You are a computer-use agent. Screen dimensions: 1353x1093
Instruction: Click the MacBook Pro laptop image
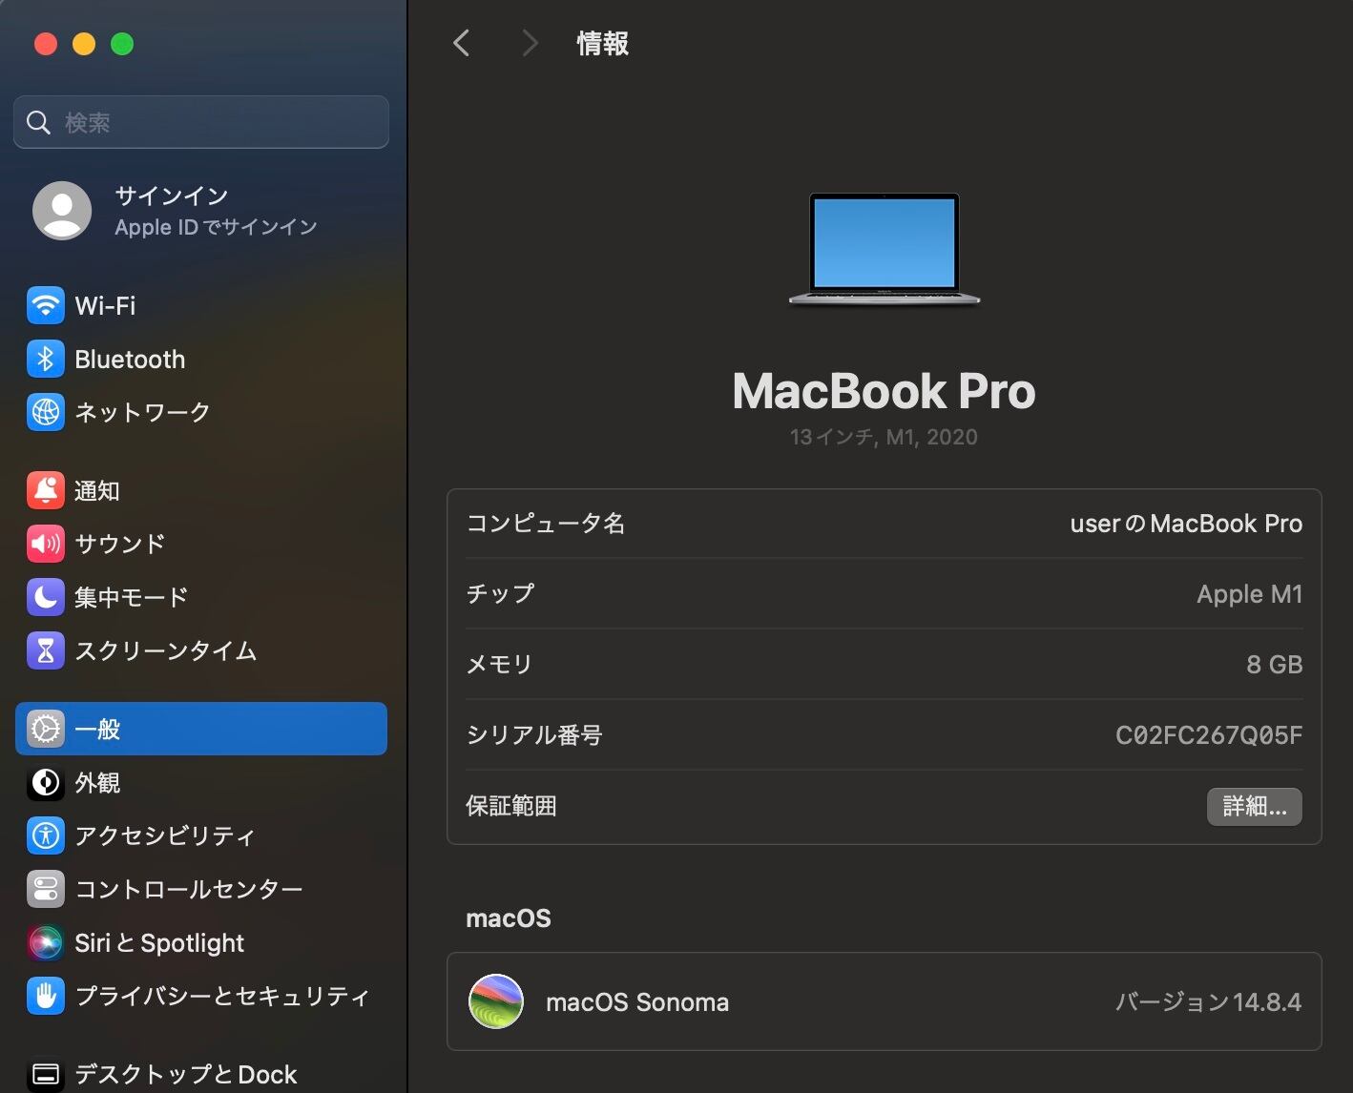885,250
